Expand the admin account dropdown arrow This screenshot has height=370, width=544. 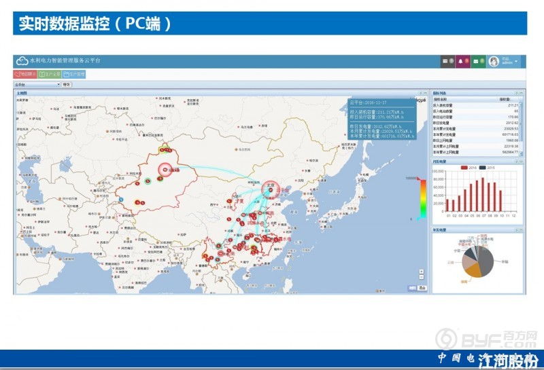tap(516, 62)
